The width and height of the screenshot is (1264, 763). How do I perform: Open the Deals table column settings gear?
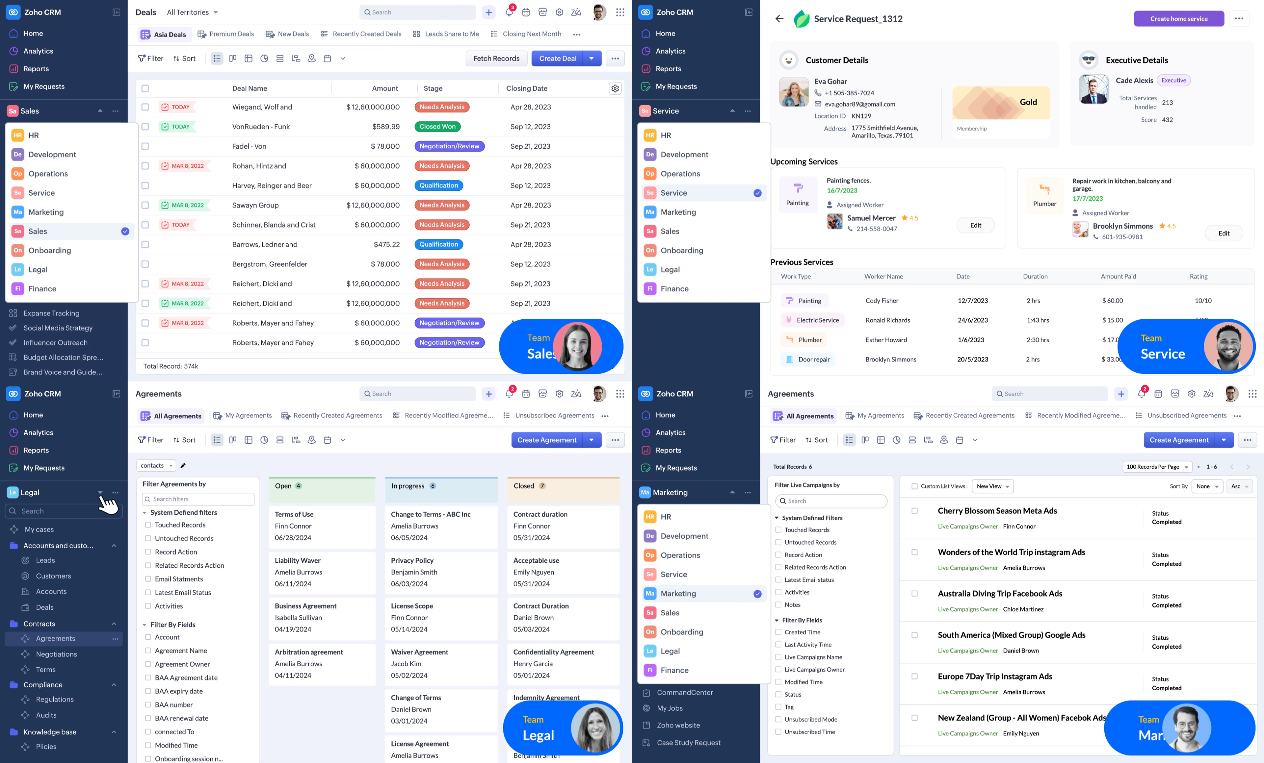(615, 88)
